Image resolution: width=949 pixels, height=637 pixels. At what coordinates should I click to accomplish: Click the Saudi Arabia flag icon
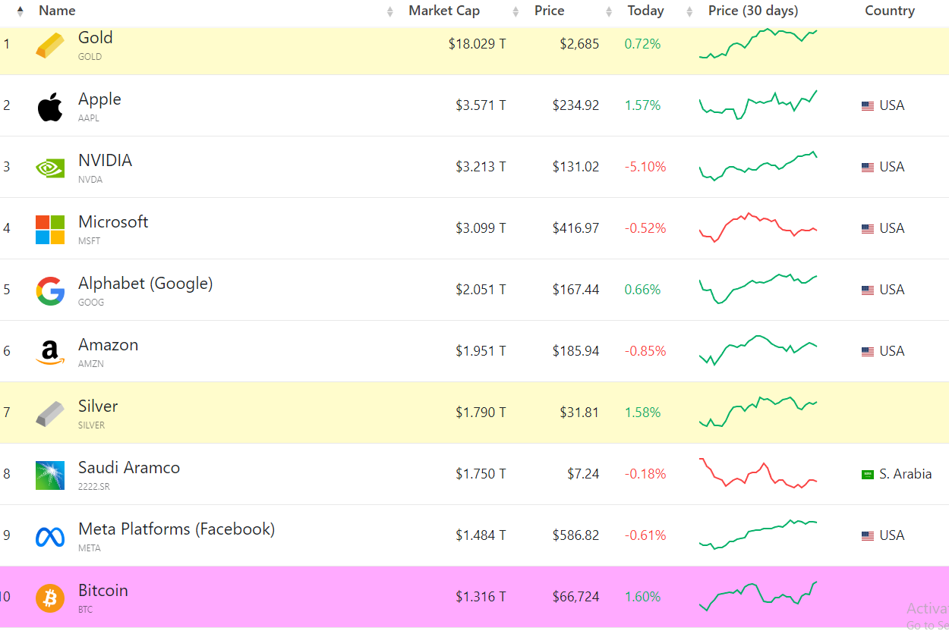pyautogui.click(x=868, y=475)
